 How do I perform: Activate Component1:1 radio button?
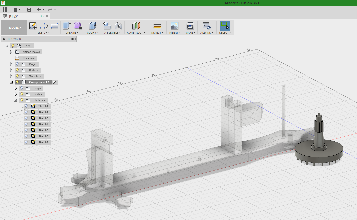54,82
